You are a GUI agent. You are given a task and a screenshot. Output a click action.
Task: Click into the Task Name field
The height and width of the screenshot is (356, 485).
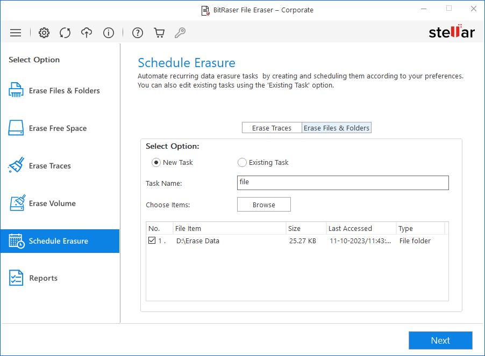tap(343, 183)
